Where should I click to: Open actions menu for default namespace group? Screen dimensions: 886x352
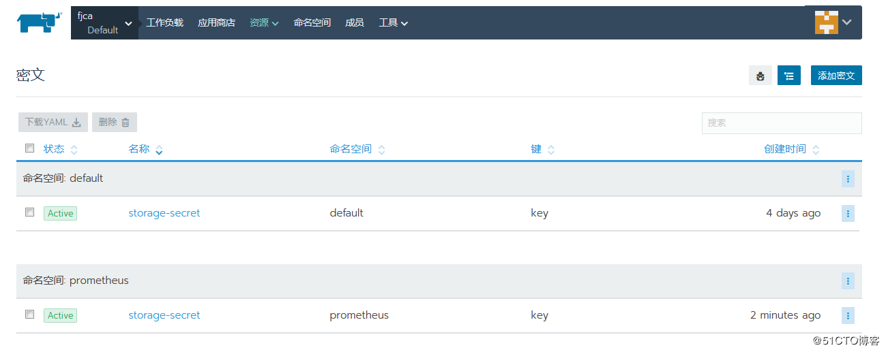848,179
